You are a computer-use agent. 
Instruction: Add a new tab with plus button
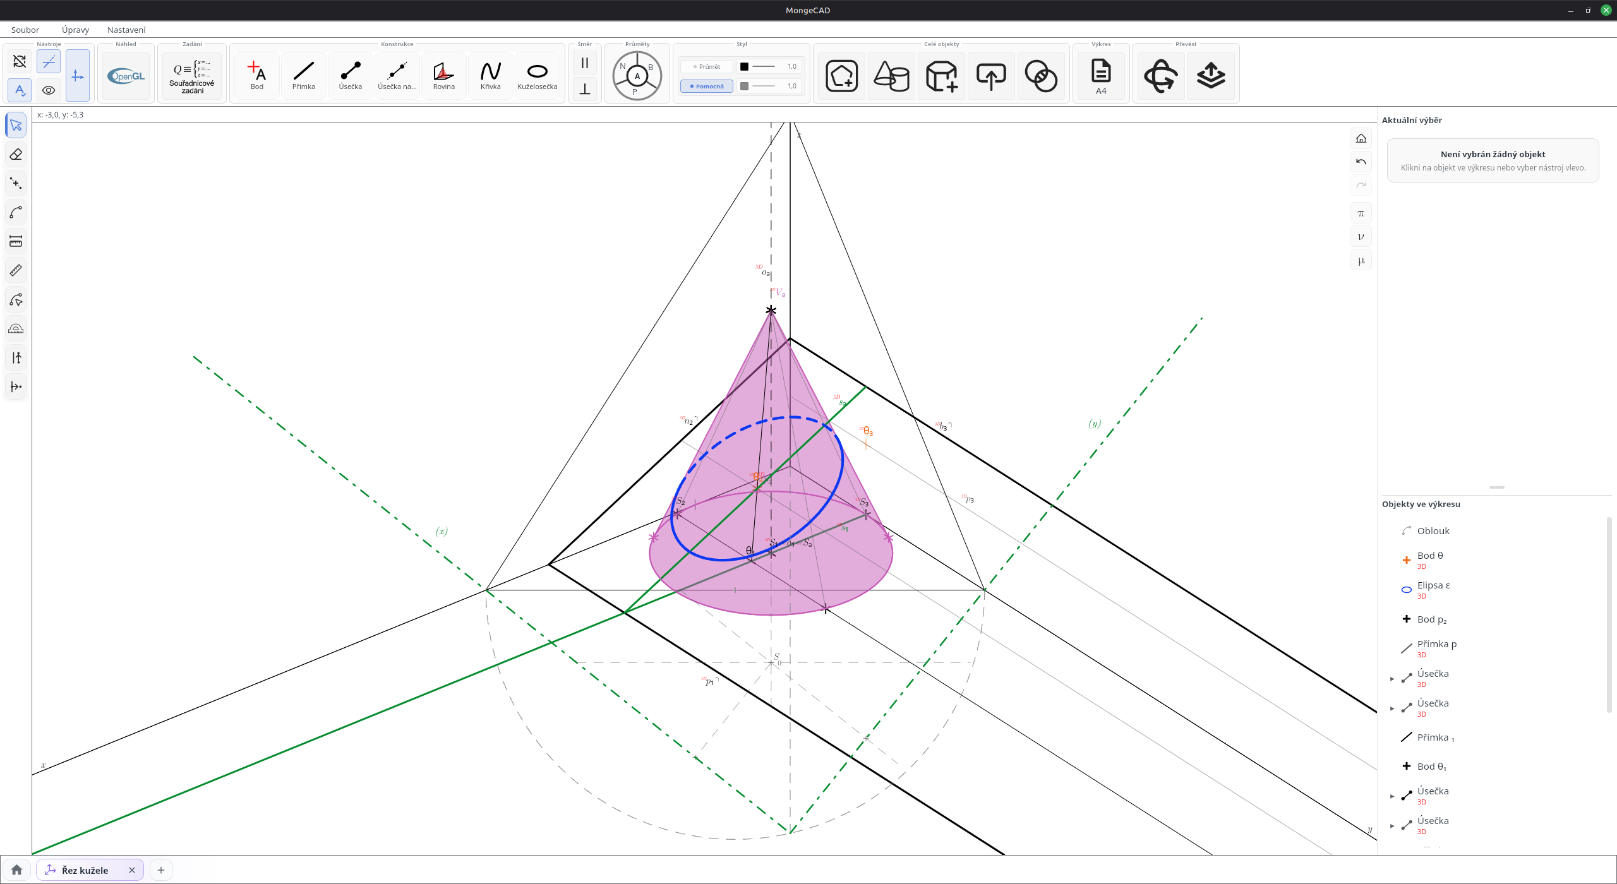[161, 870]
